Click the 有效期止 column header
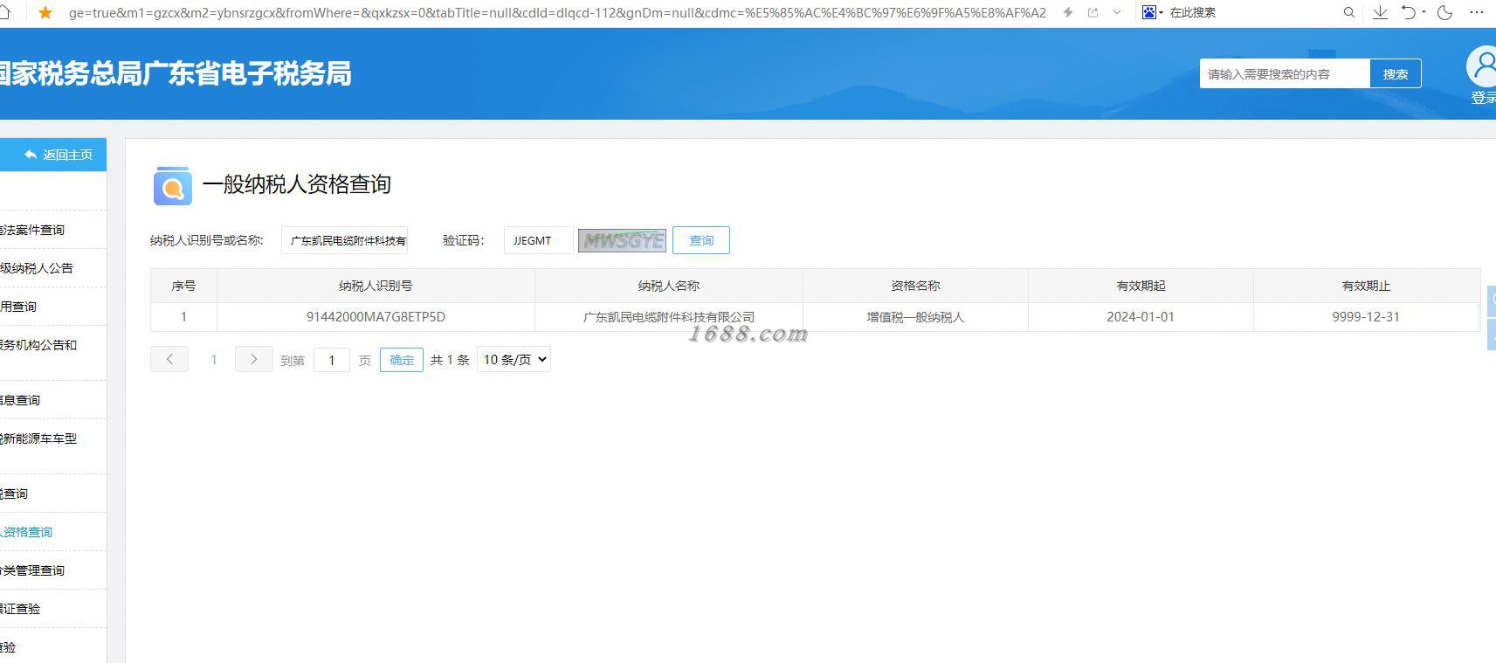 tap(1366, 286)
